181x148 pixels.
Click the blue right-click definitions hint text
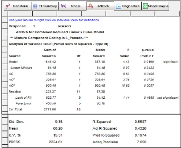pos(54,20)
